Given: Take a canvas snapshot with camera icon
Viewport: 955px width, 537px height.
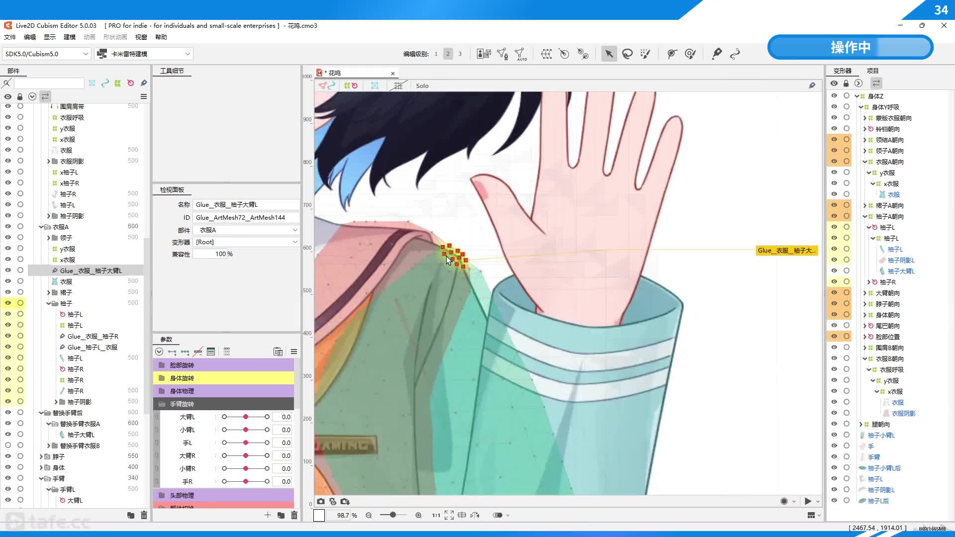Looking at the screenshot, I should click(x=321, y=501).
